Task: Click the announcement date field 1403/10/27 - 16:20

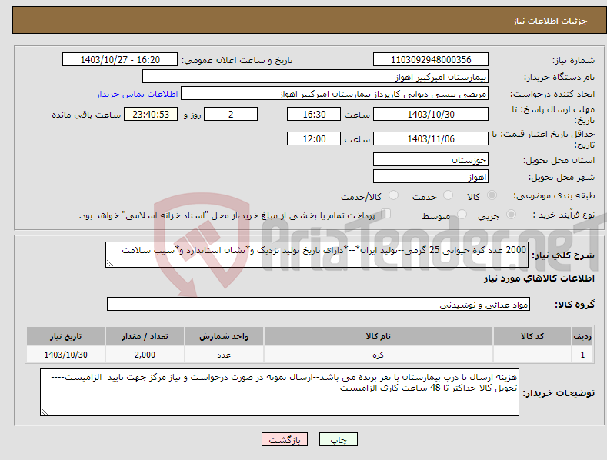Action: [x=120, y=60]
